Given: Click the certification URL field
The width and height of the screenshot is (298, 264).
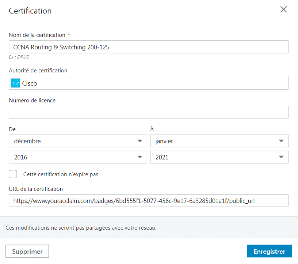Looking at the screenshot, I should (x=148, y=201).
